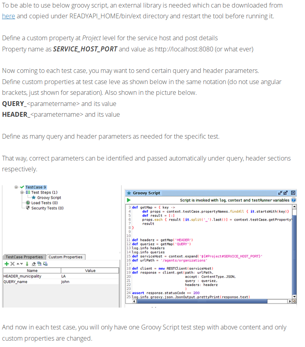Select Load Tests (0) tree item
The height and width of the screenshot is (347, 305).
44,203
